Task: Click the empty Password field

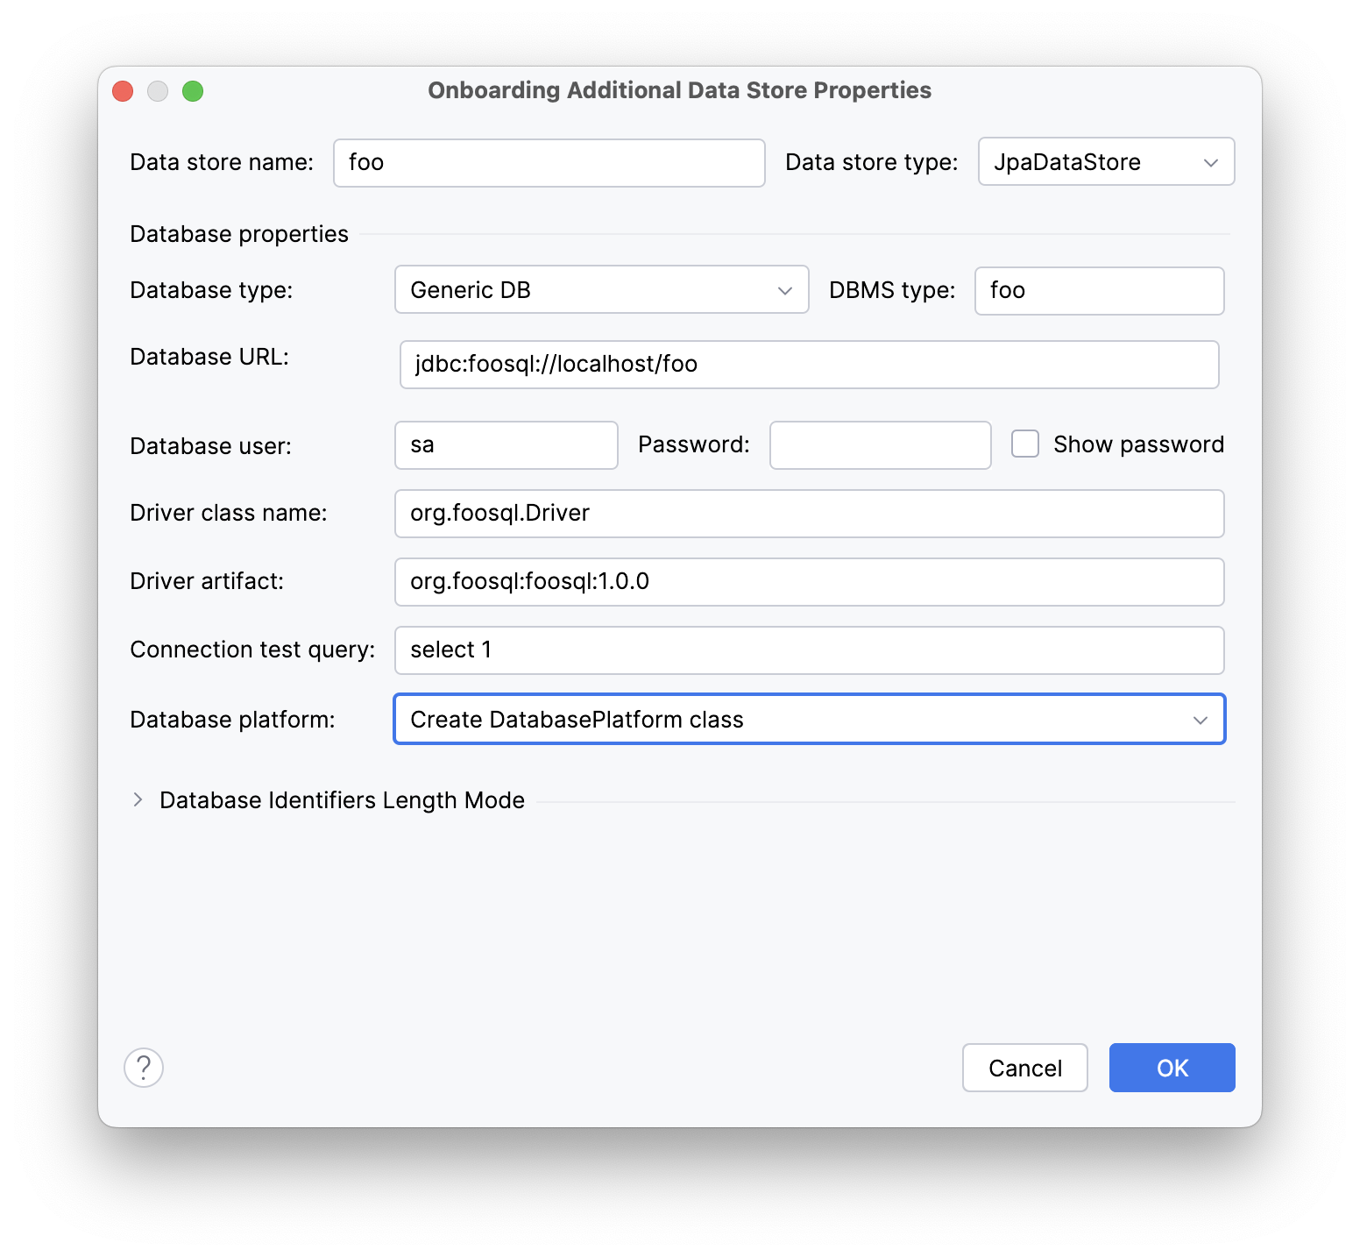Action: tap(880, 444)
